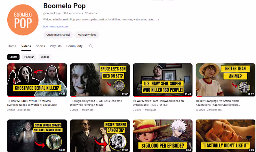256x152 pixels.
Task: Open the channel search magnifier icon
Action: 91,46
